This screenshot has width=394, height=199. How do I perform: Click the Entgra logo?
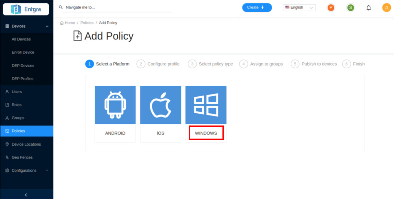[x=26, y=9]
